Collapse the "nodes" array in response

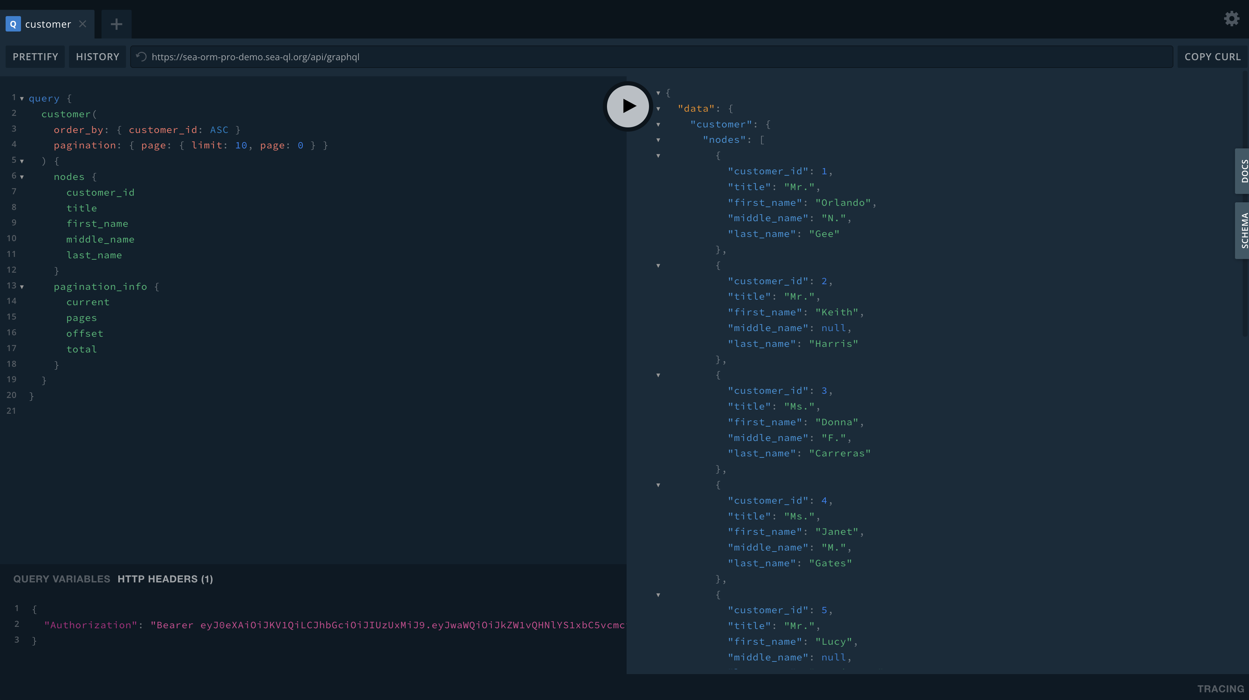[658, 140]
